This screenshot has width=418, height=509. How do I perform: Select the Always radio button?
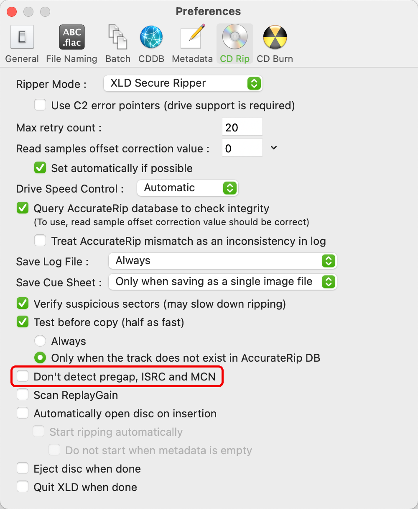click(x=40, y=341)
